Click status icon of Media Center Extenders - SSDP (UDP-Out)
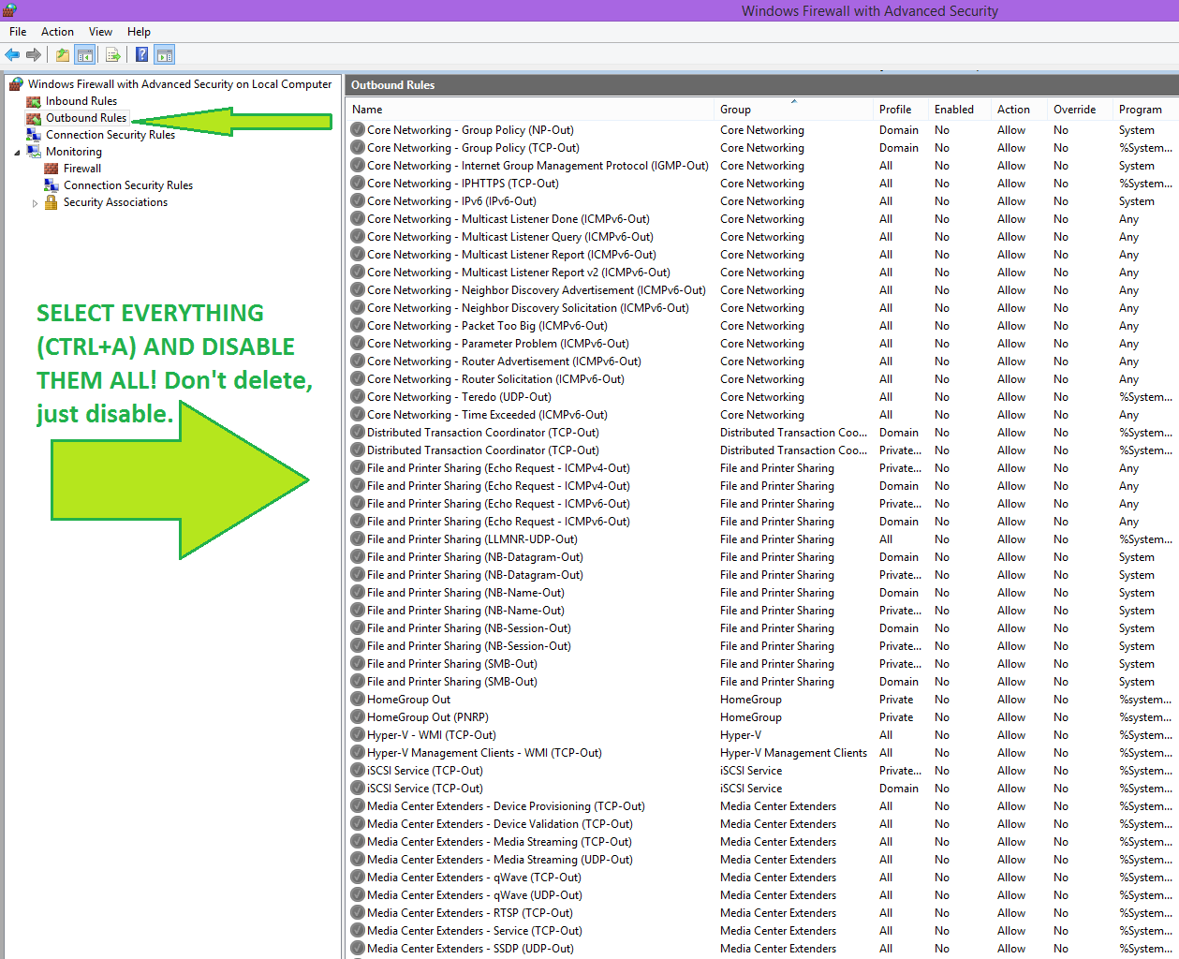The image size is (1179, 959). (358, 949)
